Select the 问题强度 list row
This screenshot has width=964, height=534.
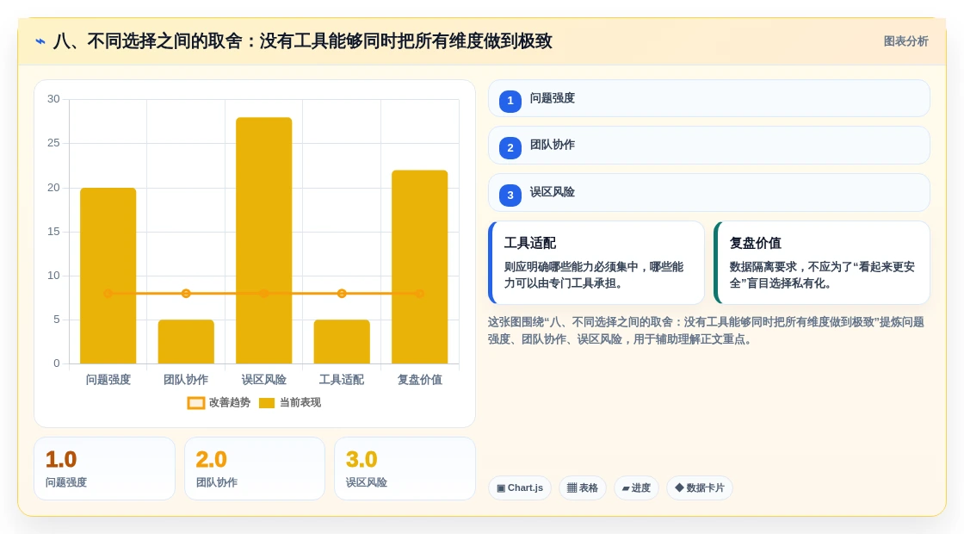tap(709, 98)
